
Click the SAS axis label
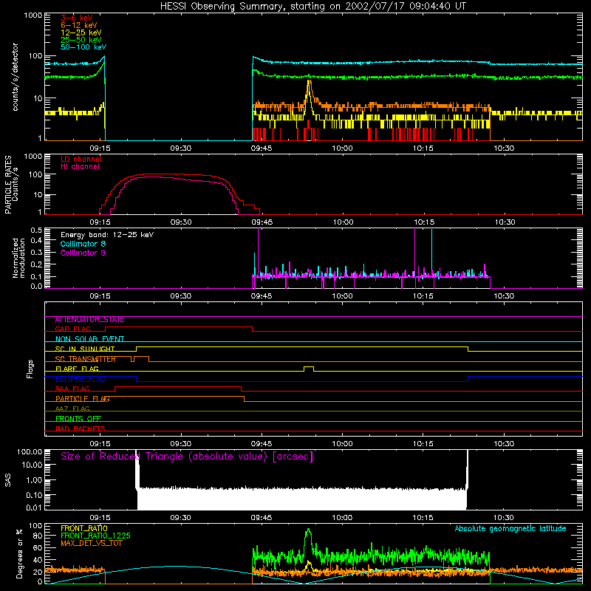pos(7,480)
